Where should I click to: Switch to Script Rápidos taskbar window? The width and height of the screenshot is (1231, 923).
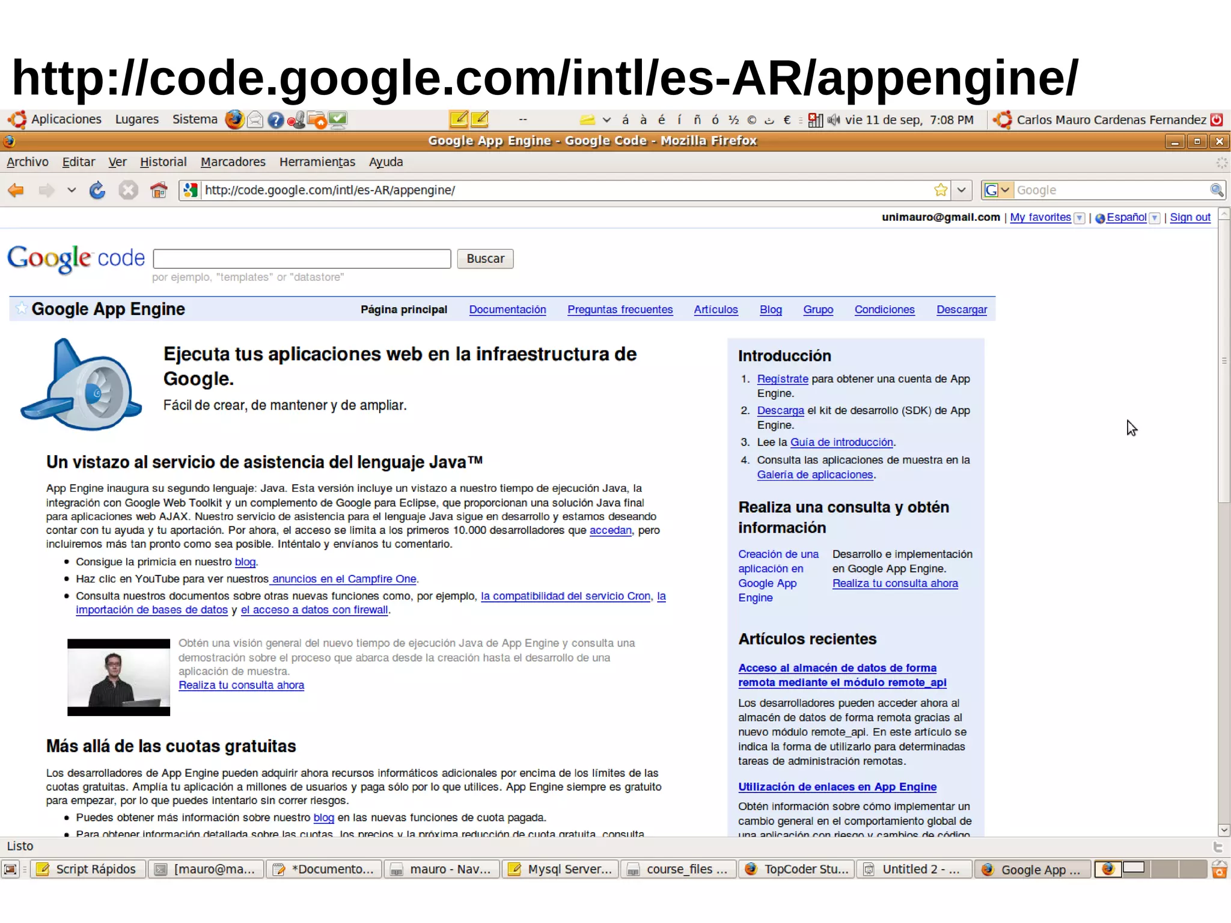coord(87,869)
